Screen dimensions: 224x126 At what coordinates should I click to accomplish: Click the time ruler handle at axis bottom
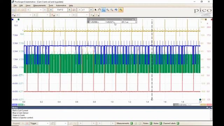[x=152, y=99]
